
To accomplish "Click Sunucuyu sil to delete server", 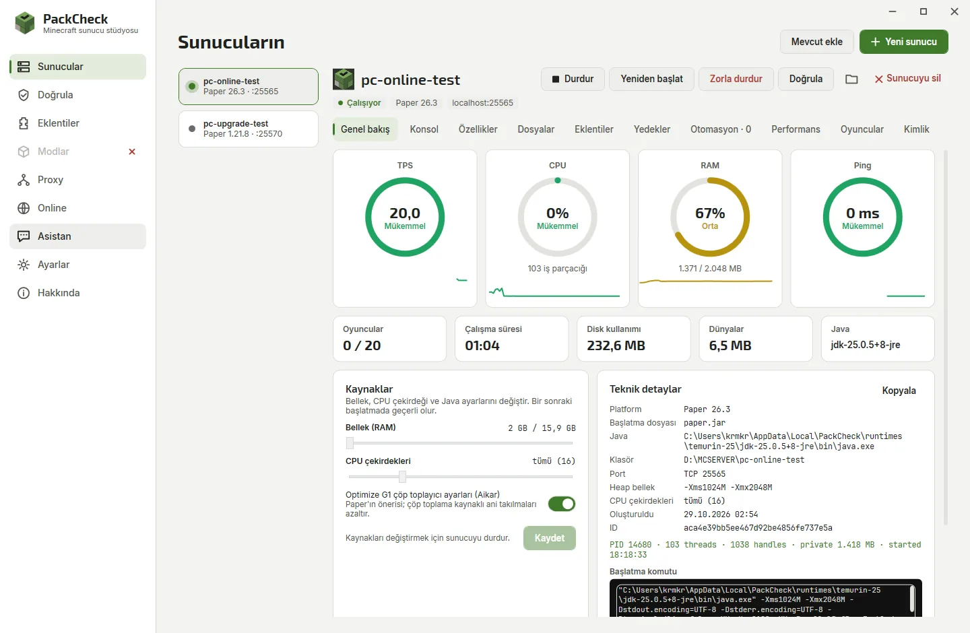I will pos(907,79).
